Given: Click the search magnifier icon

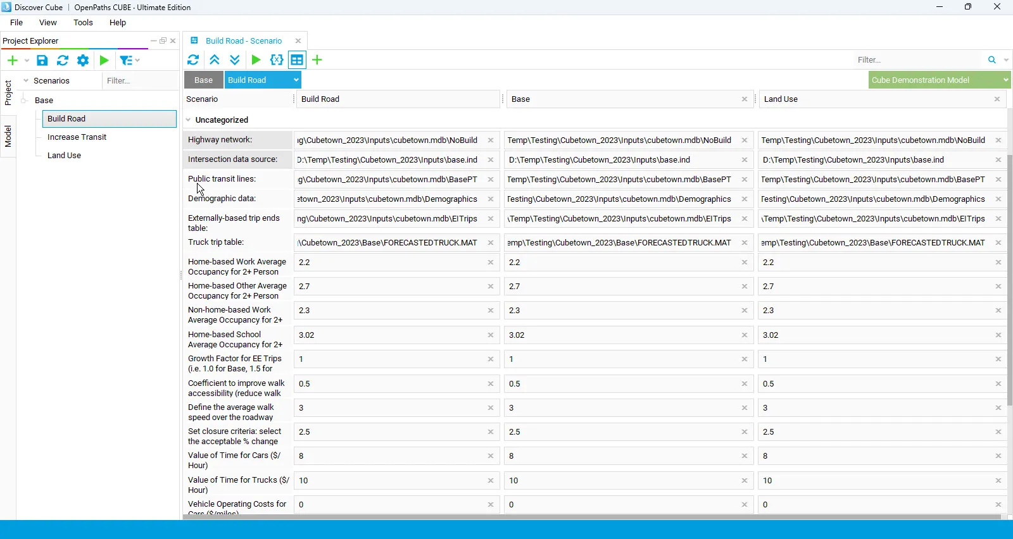Looking at the screenshot, I should pos(992,60).
